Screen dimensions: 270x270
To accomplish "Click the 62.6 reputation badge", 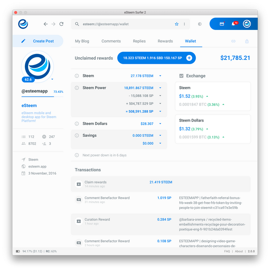I will tap(28, 80).
